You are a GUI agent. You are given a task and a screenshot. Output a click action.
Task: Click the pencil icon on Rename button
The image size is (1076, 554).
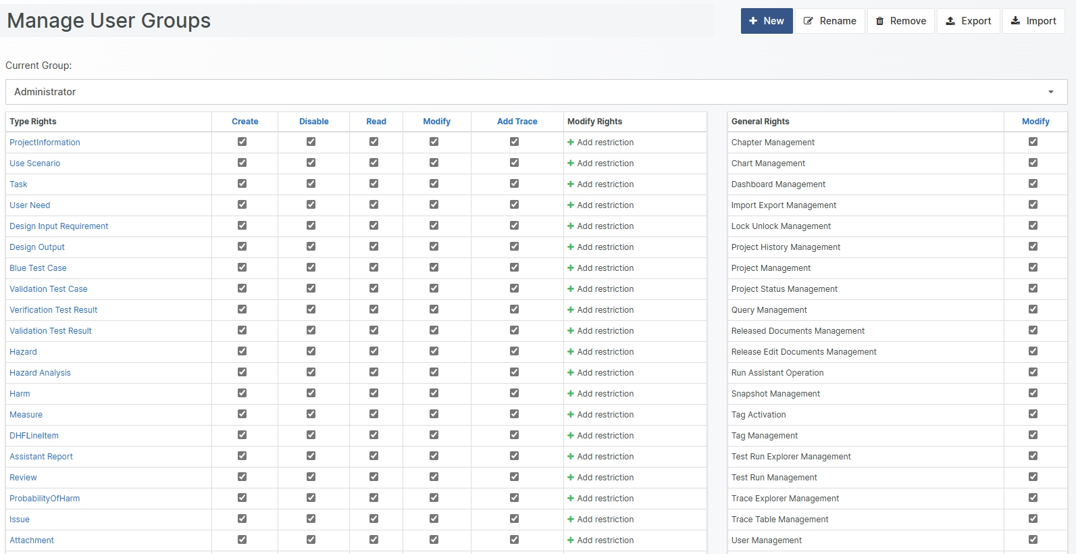pos(809,21)
